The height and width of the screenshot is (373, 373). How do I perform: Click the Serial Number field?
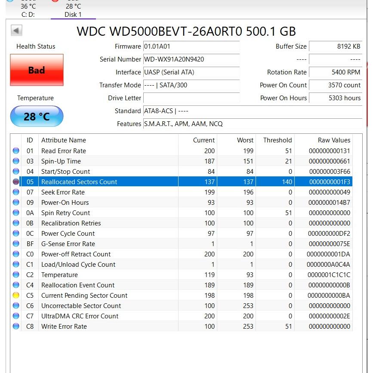coord(191,59)
